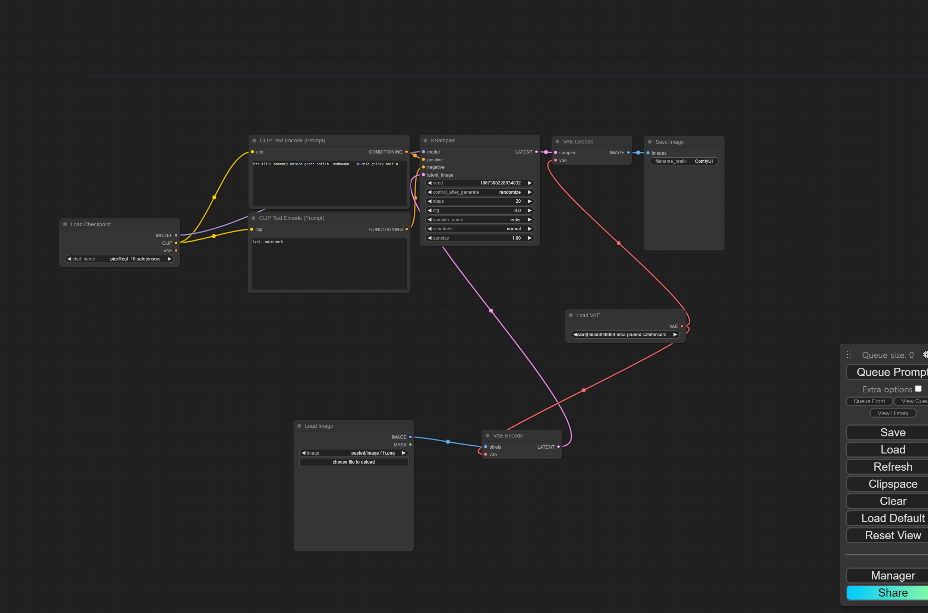Click the Load Image node collapse dot
The height and width of the screenshot is (613, 928).
(x=299, y=426)
